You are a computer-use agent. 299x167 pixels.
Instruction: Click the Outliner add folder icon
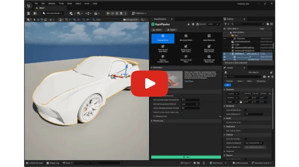pyautogui.click(x=268, y=24)
